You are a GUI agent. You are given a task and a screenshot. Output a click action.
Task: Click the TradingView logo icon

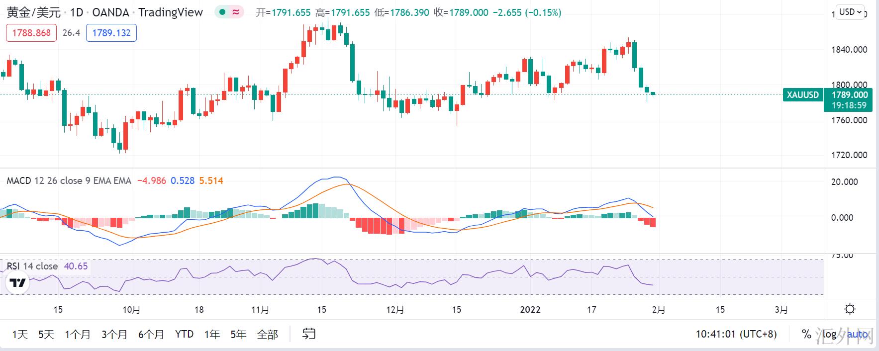[18, 283]
